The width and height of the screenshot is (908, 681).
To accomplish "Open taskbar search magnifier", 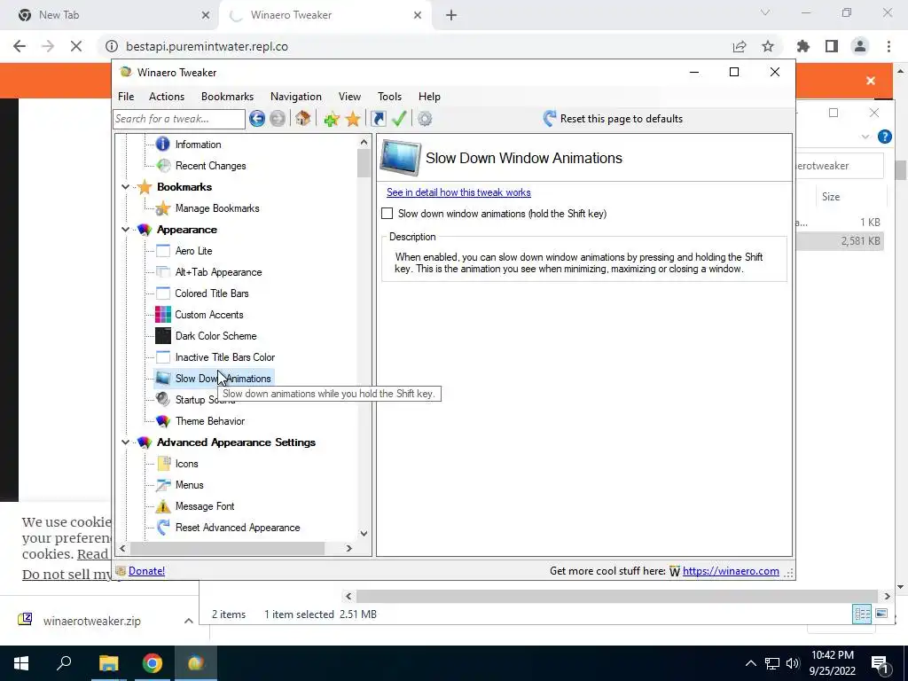I will point(64,663).
